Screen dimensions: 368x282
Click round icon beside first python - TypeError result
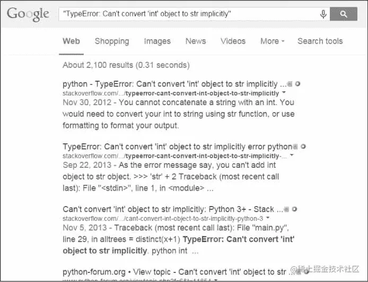(x=297, y=84)
